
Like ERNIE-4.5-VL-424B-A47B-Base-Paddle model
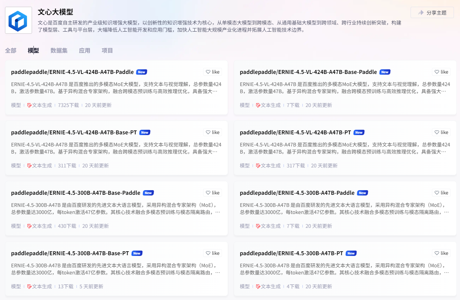click(x=442, y=72)
